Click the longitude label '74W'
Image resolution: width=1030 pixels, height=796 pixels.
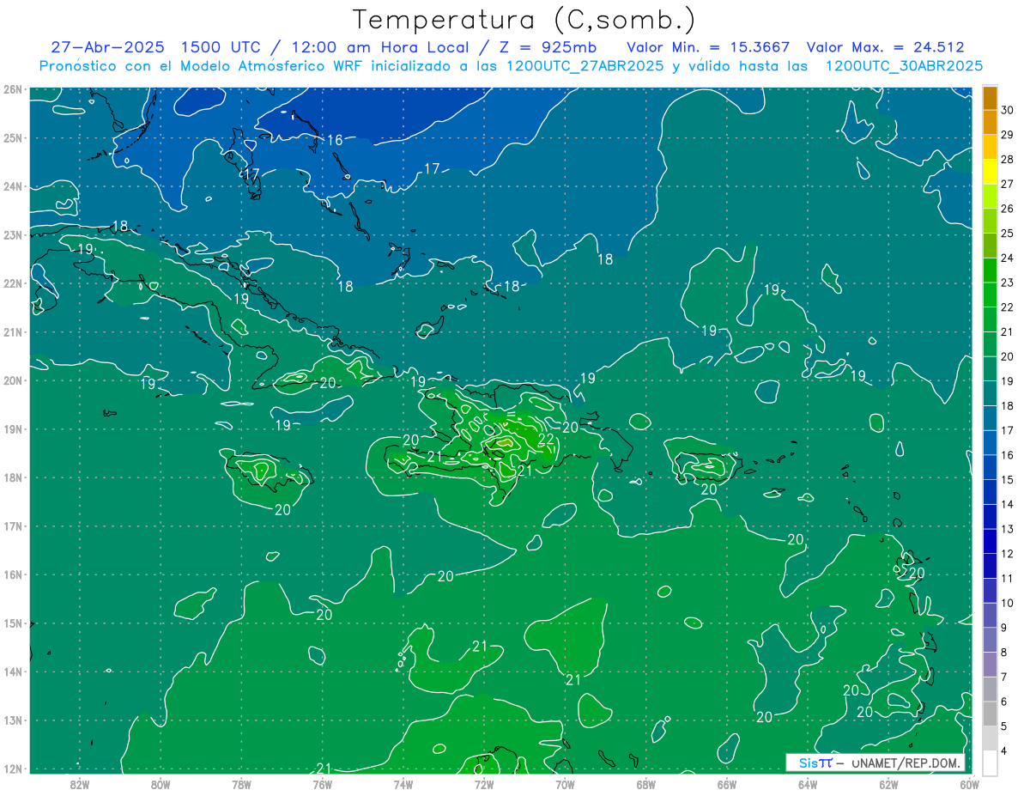tap(403, 783)
